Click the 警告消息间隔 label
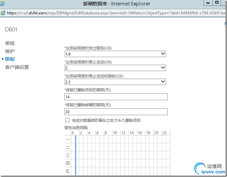 (76, 128)
